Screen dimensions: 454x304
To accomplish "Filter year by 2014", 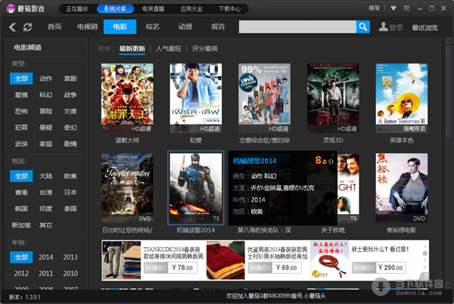I will [45, 257].
